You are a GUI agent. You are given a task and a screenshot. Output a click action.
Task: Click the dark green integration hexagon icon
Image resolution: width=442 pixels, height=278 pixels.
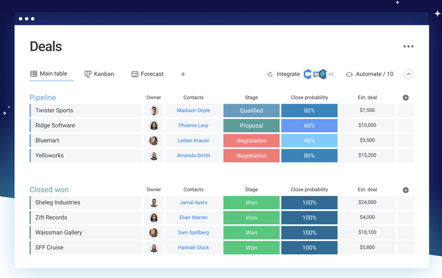(323, 74)
